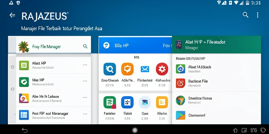The height and width of the screenshot is (134, 269).
Task: Open search in the RAJAZEUS header
Action: pyautogui.click(x=246, y=15)
